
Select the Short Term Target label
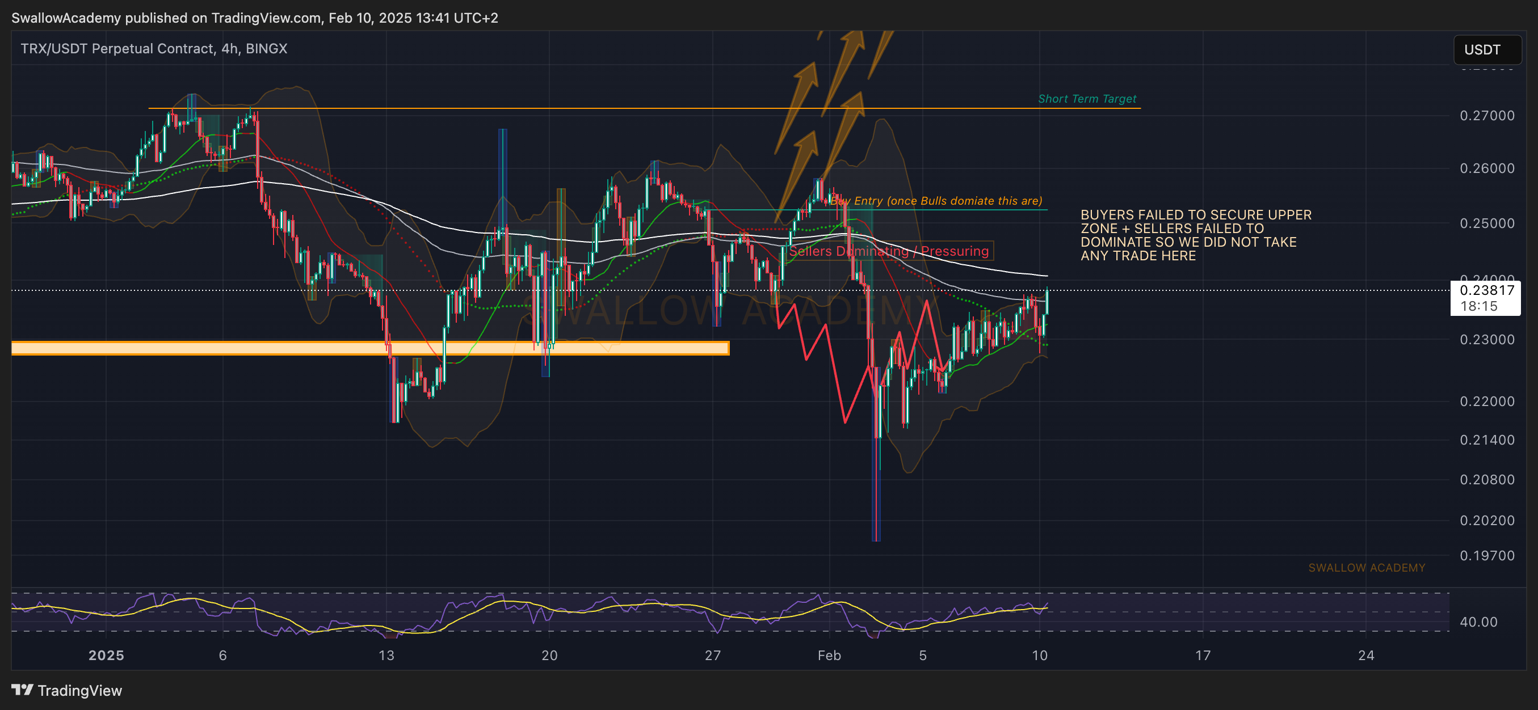pos(1087,99)
